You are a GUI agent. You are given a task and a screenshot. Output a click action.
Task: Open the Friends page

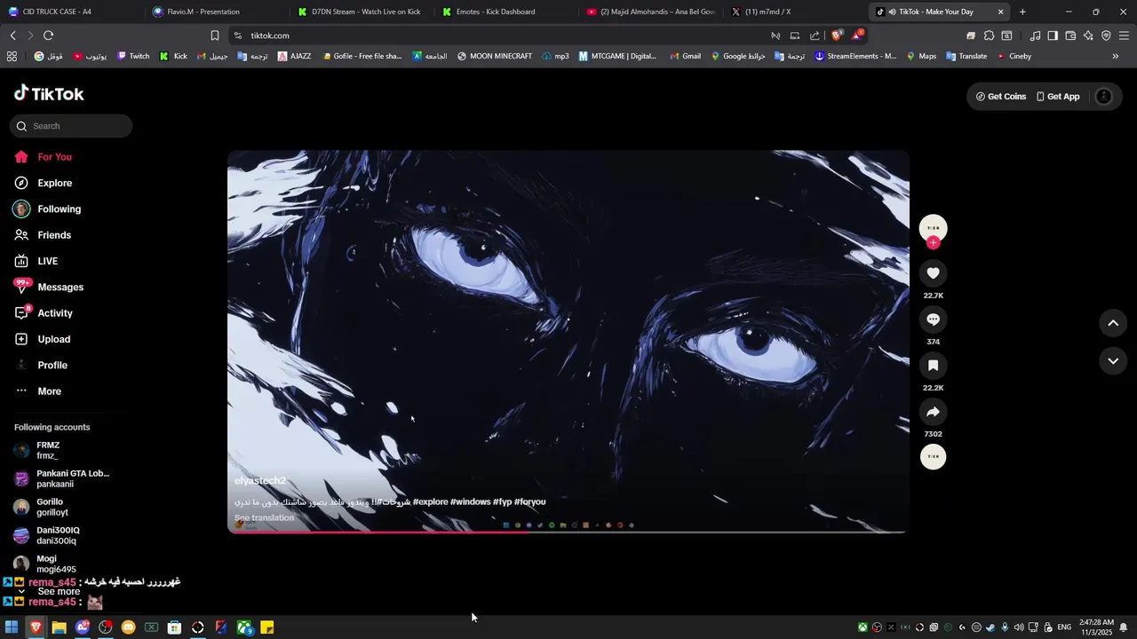point(44,235)
